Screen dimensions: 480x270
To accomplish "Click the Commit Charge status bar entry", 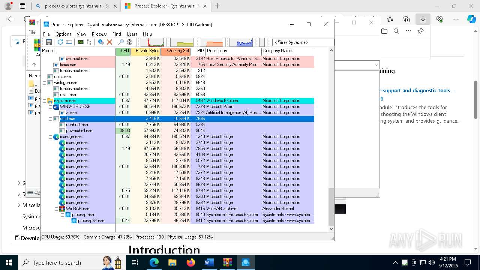I will [x=108, y=237].
